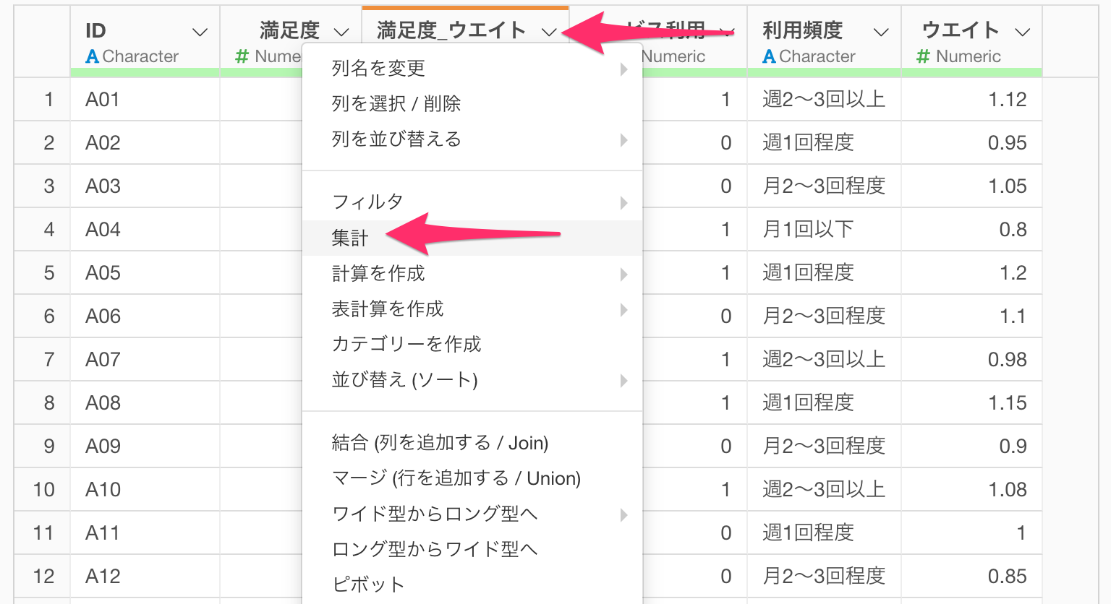This screenshot has width=1111, height=604.
Task: Click the Character type icon under ID
Action: [x=92, y=56]
